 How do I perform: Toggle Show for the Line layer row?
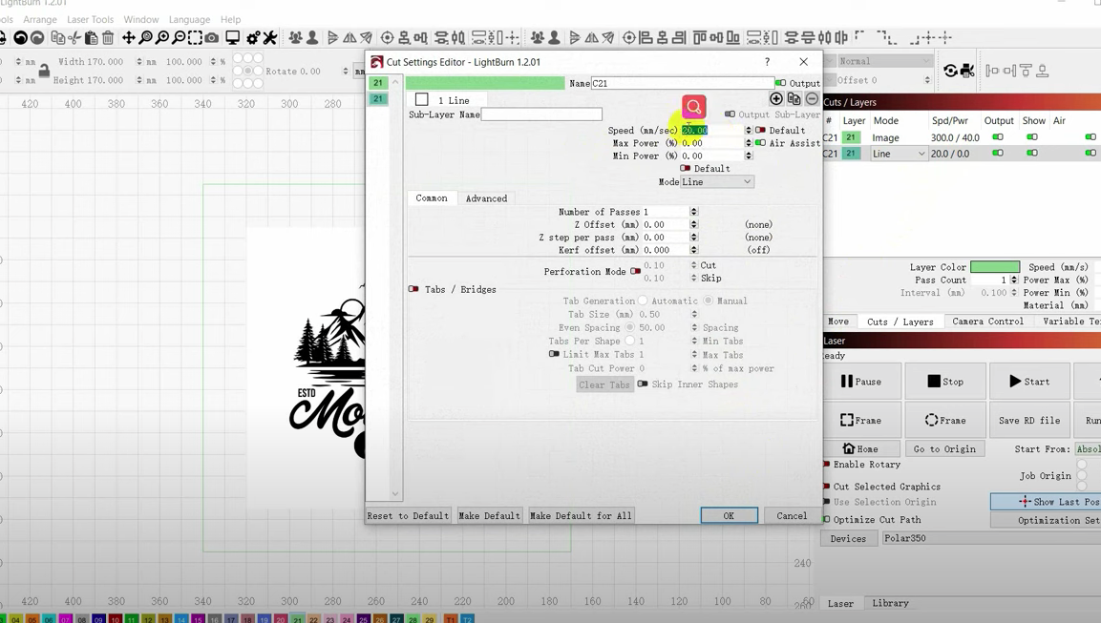coord(1031,153)
